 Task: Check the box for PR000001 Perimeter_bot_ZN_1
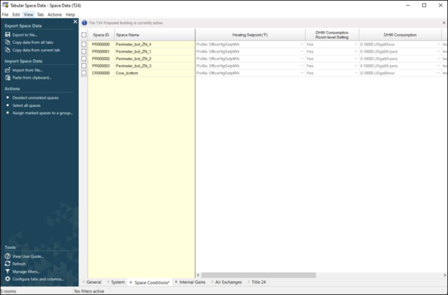tap(84, 51)
